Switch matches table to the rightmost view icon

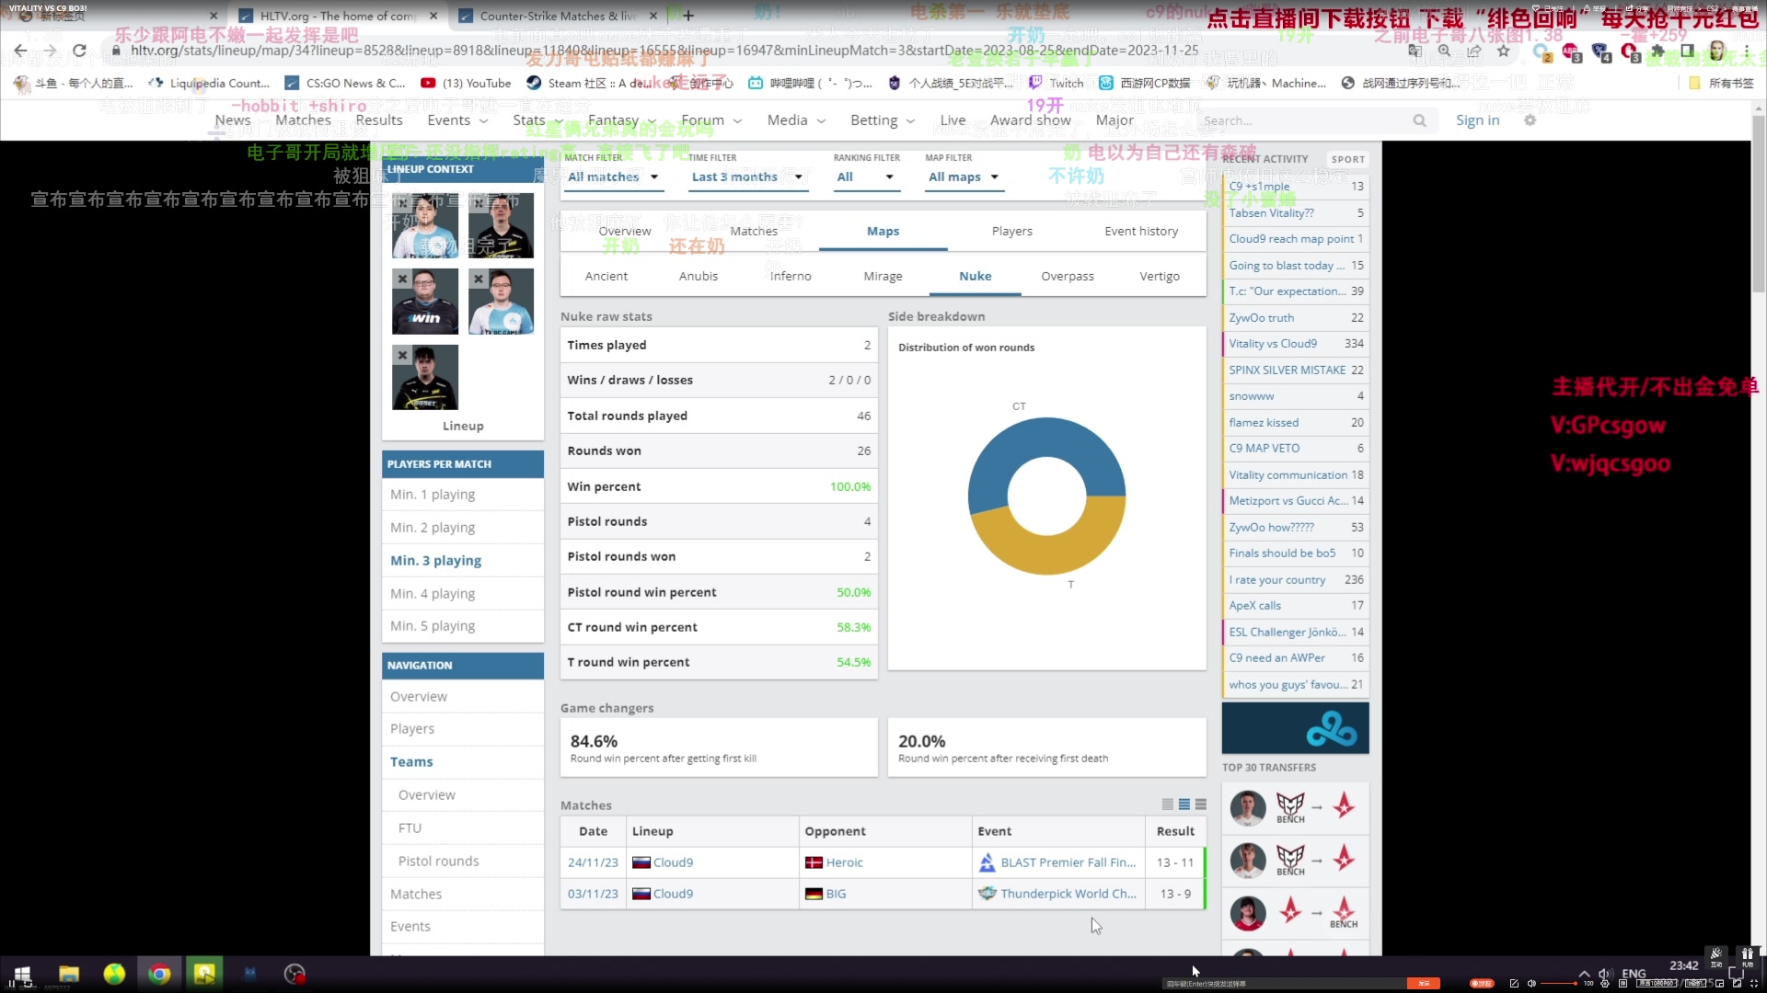coord(1201,805)
